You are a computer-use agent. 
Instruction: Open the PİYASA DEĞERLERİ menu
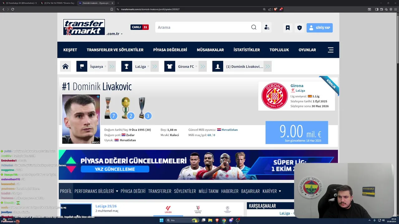click(x=170, y=50)
